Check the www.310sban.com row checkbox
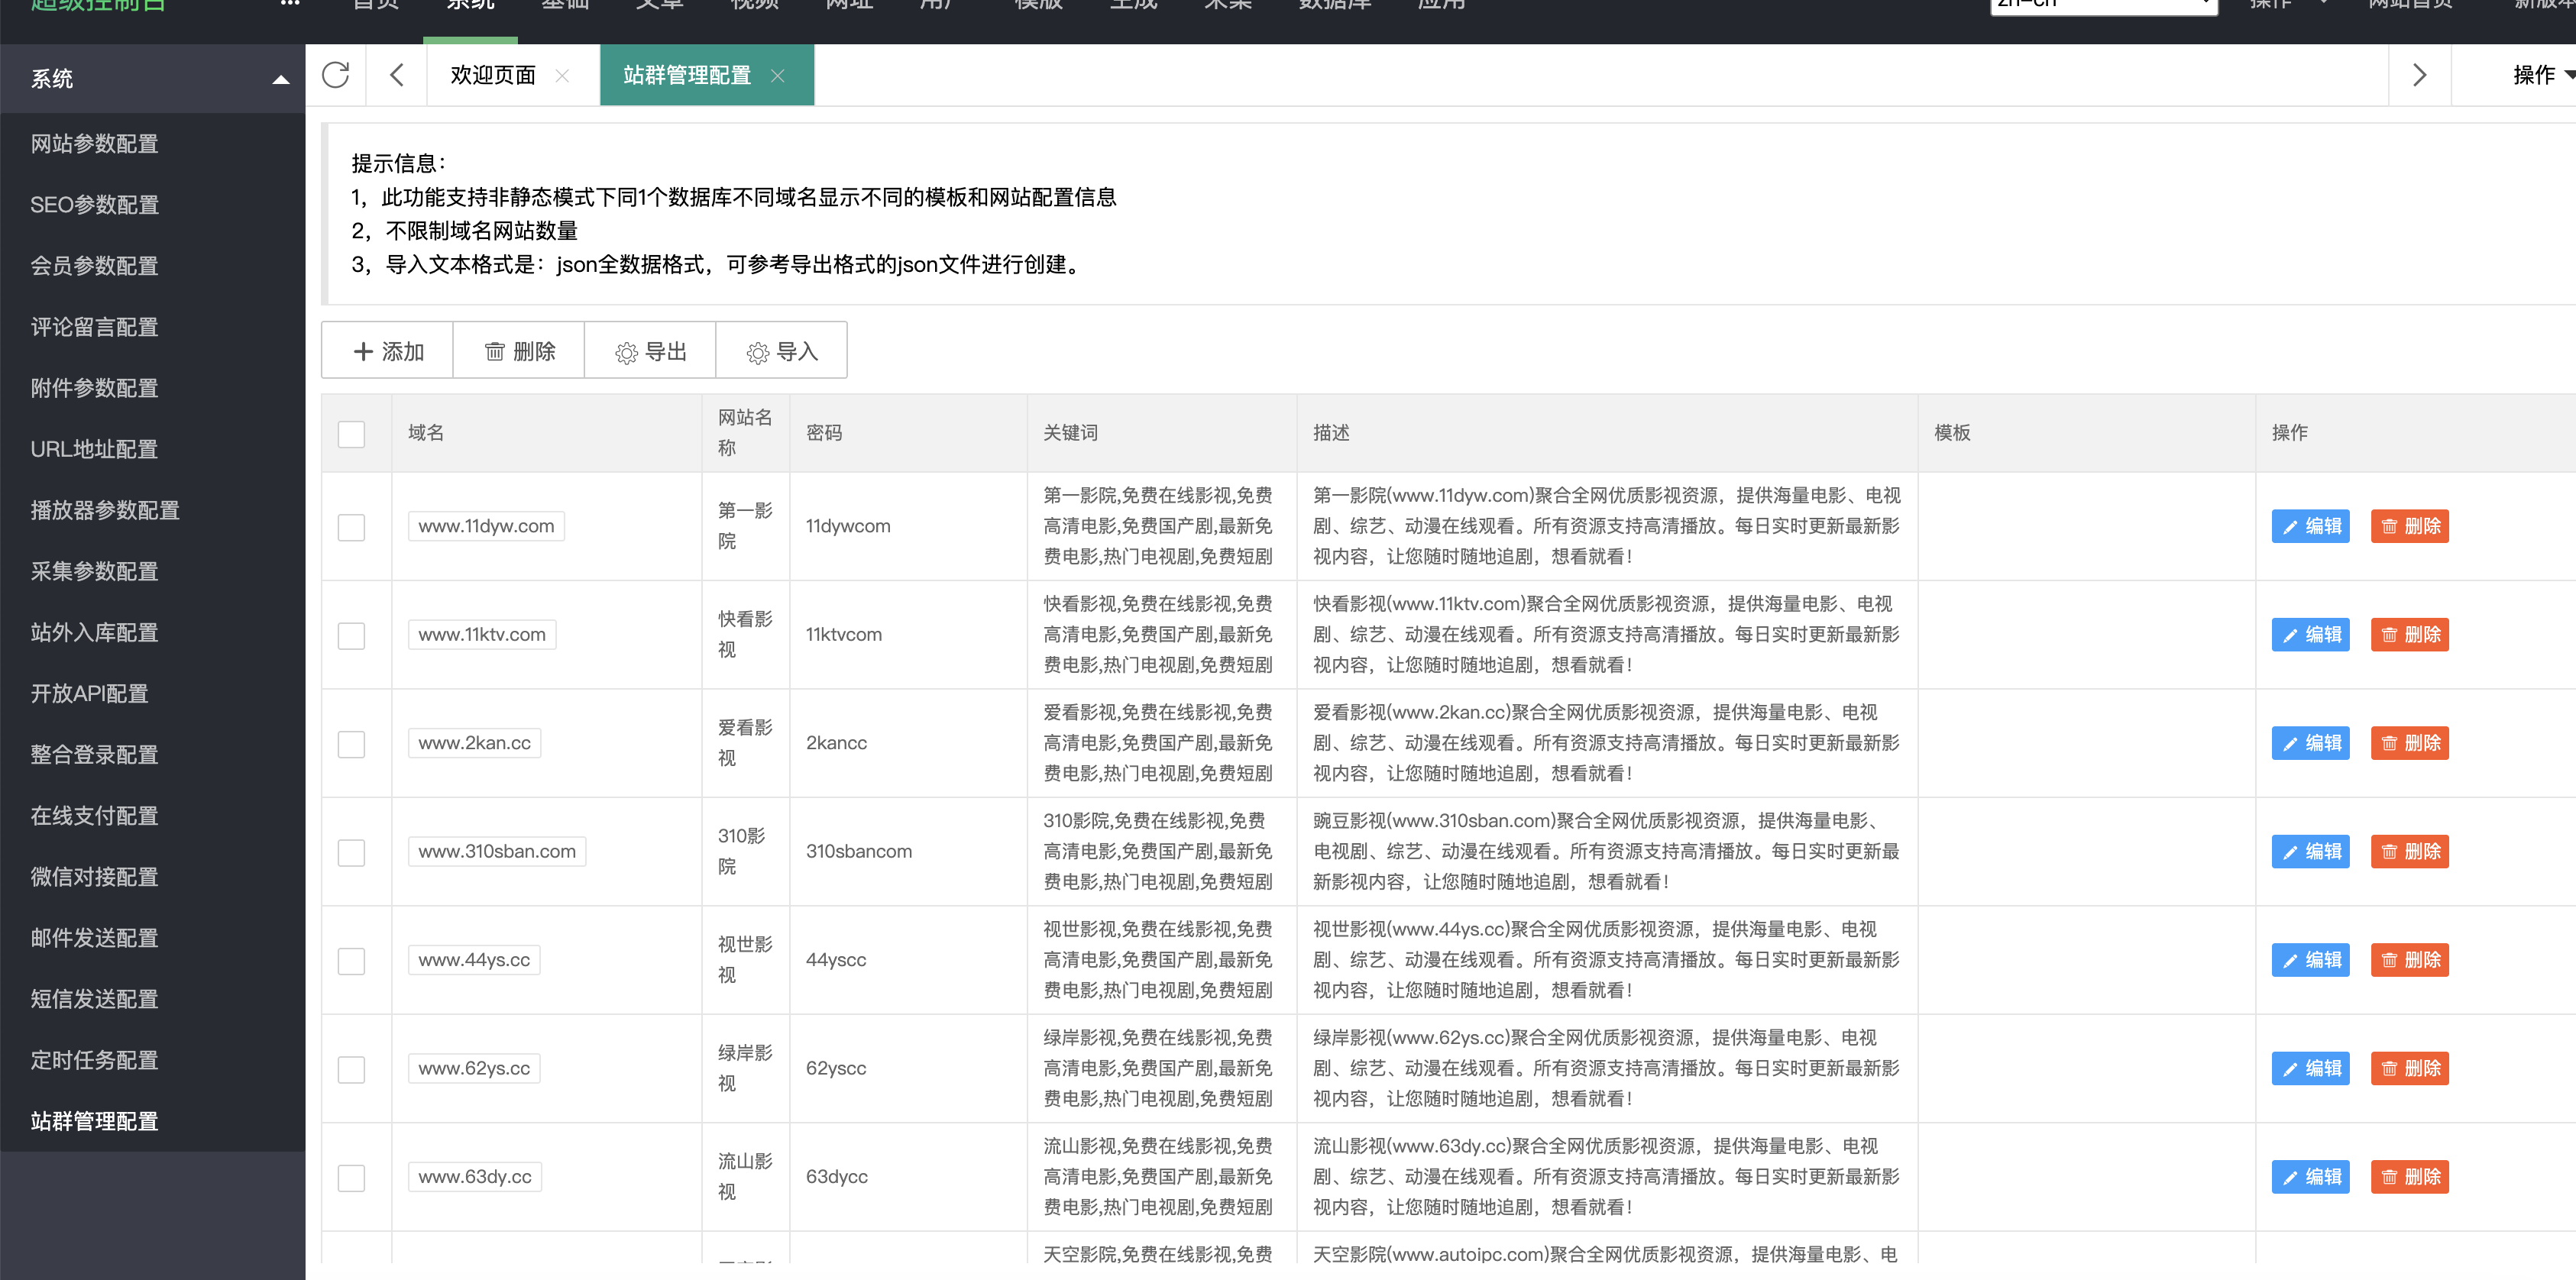Viewport: 2576px width, 1280px height. pos(351,853)
